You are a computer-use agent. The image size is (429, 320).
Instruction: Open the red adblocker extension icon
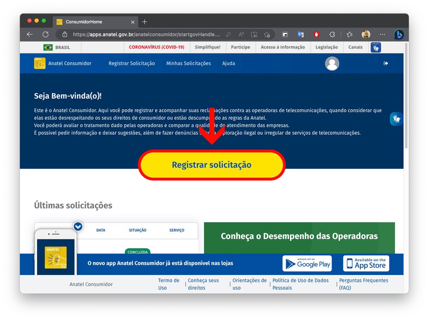(316, 34)
